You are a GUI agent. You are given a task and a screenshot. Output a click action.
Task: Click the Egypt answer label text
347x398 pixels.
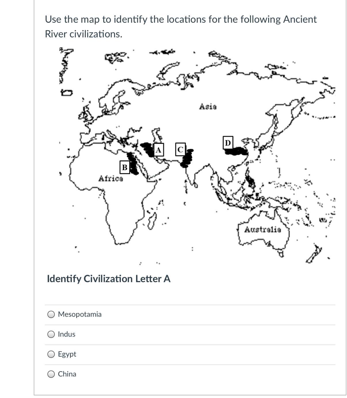(67, 354)
